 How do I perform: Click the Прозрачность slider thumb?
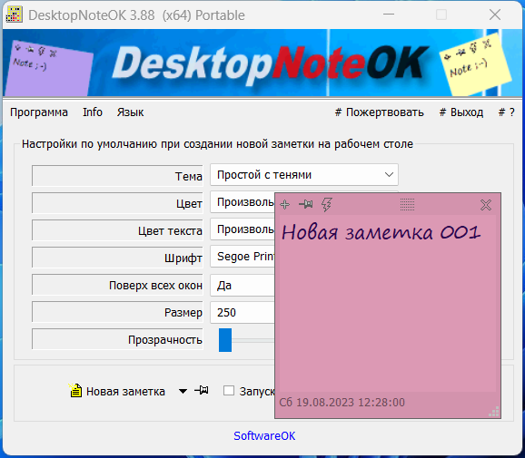coord(225,340)
